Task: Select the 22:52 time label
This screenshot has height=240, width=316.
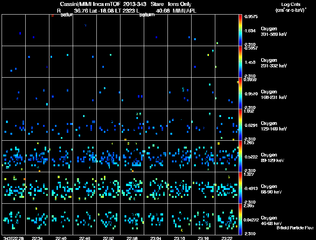Action: click(108, 238)
